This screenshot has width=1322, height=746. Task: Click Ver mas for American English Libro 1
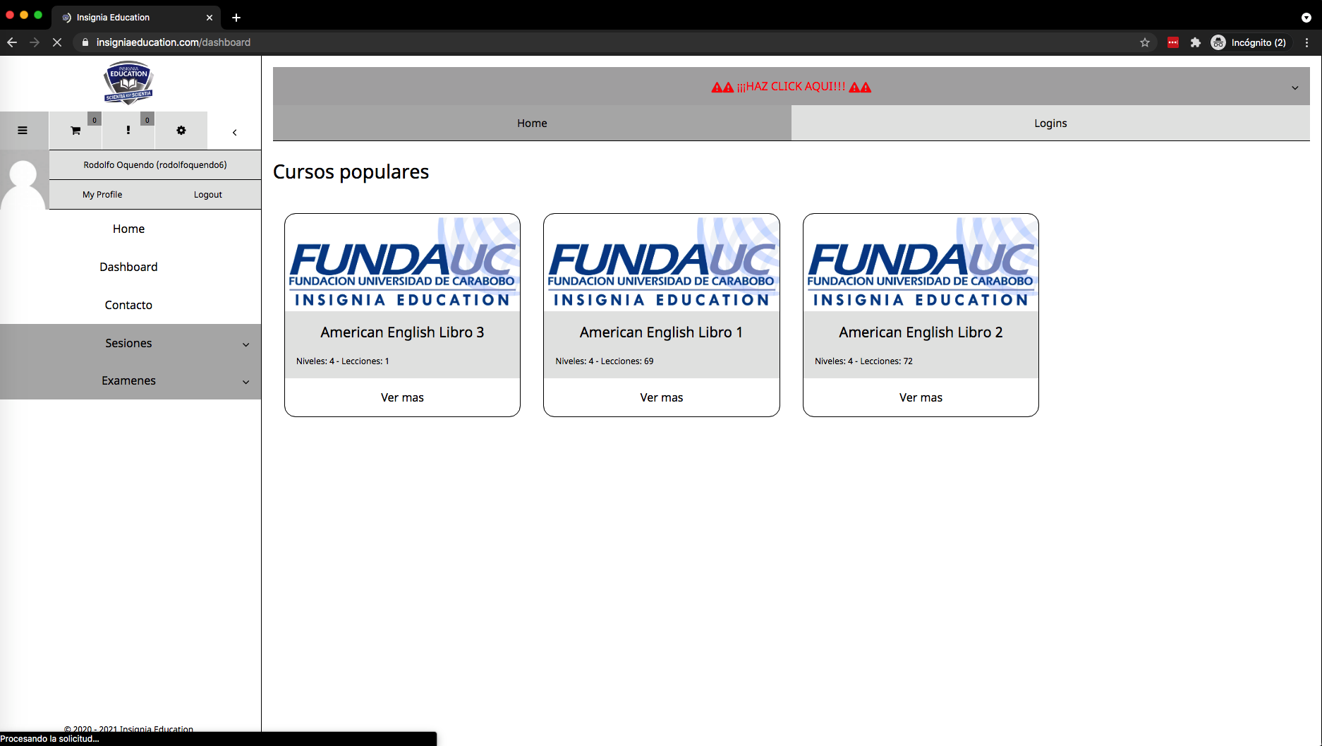(661, 397)
